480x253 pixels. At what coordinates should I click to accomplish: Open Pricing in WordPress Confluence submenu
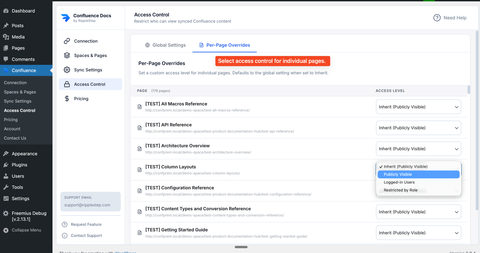11,120
